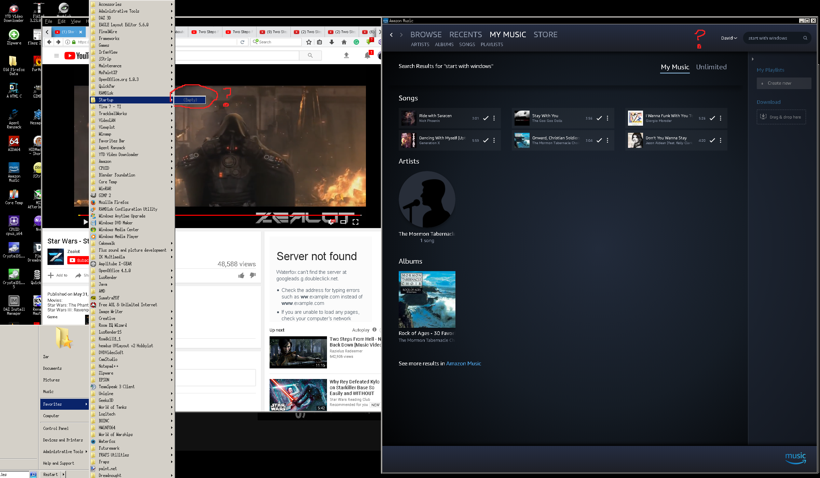The height and width of the screenshot is (478, 820).
Task: Switch to the Unlimited tab
Action: [711, 67]
